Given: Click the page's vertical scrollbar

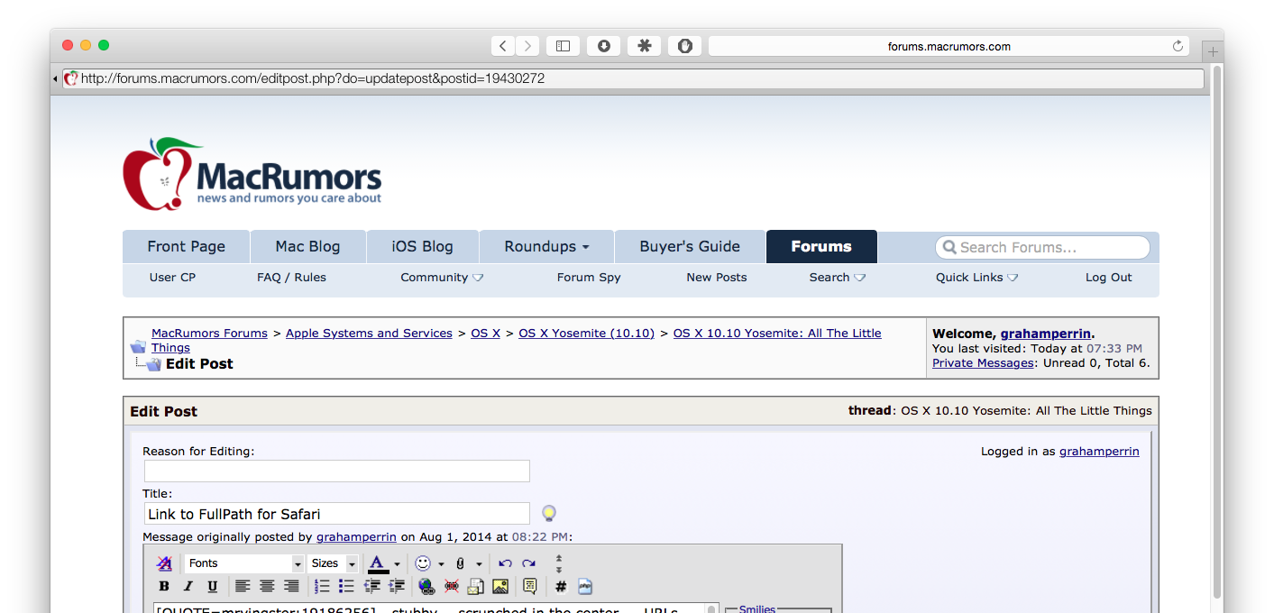Looking at the screenshot, I should 1217,334.
